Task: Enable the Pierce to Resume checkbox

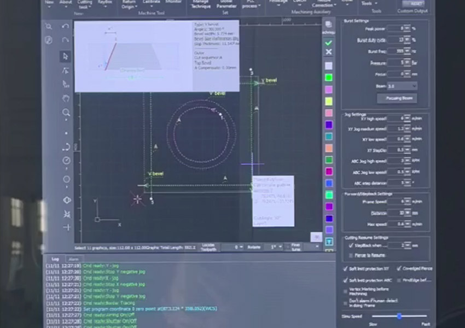Action: click(x=351, y=255)
